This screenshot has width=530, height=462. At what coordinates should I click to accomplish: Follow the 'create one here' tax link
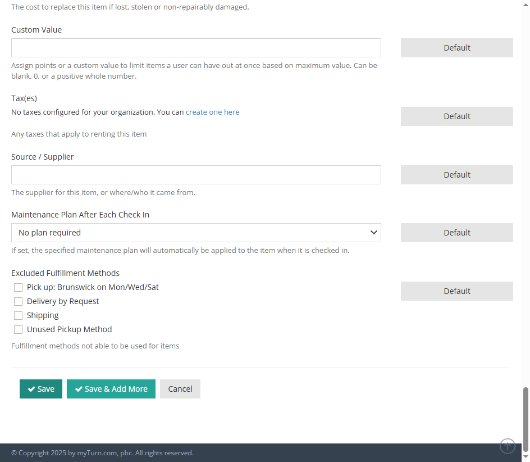tap(213, 112)
